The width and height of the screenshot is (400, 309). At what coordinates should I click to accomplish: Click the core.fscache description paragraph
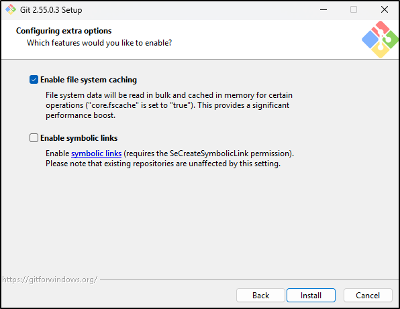(x=169, y=105)
